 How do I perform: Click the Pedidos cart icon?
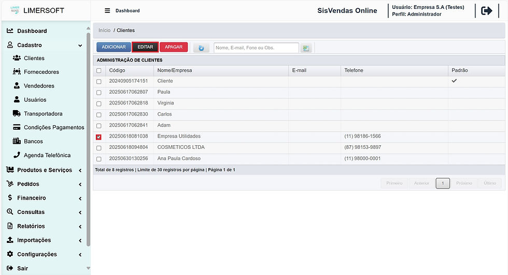point(10,184)
